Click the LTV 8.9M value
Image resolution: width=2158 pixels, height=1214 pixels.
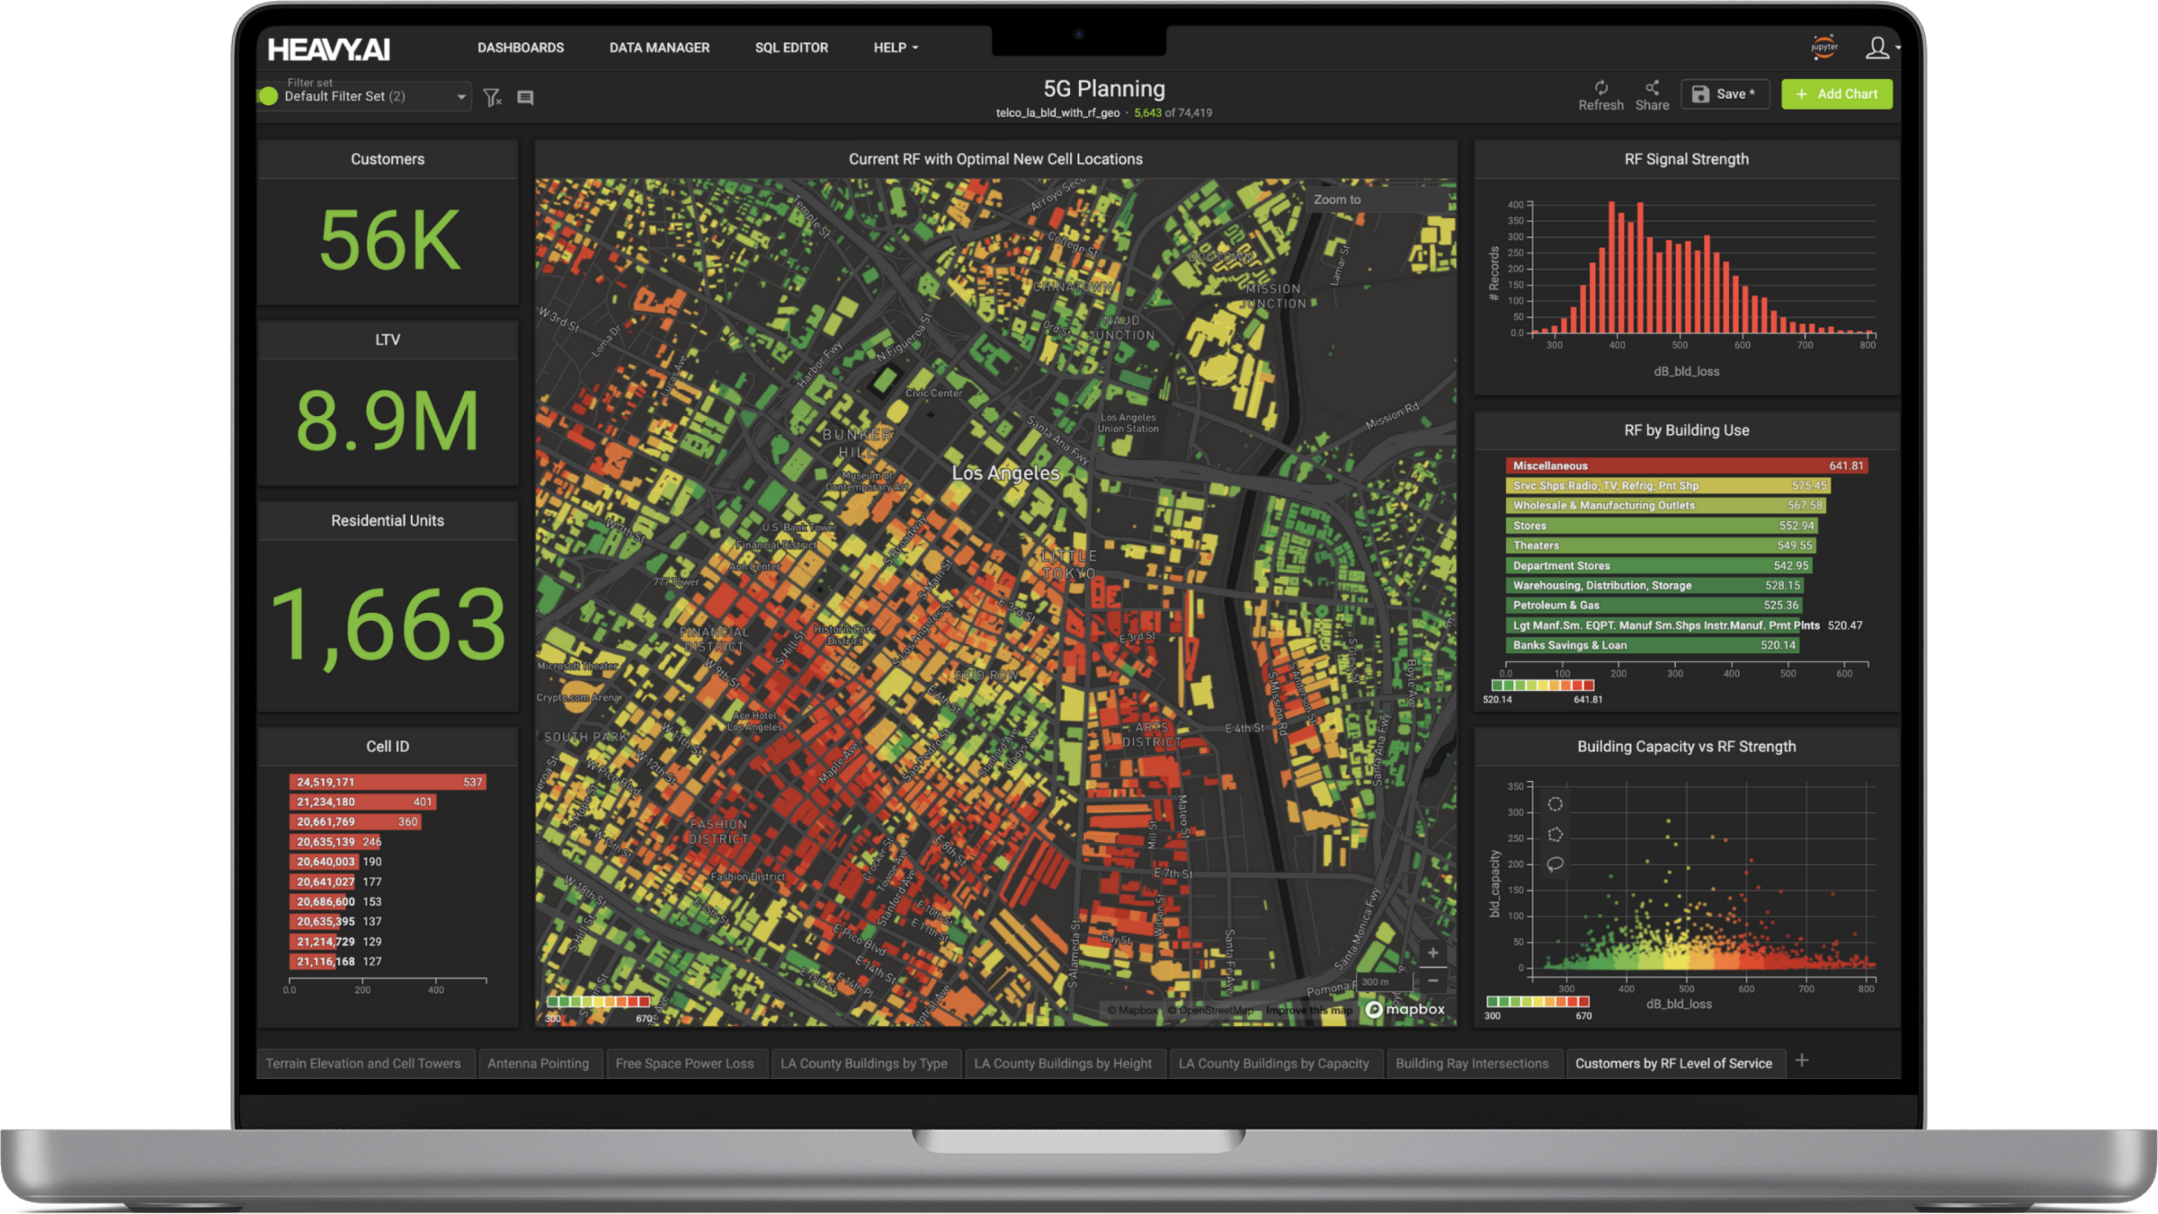pyautogui.click(x=388, y=421)
